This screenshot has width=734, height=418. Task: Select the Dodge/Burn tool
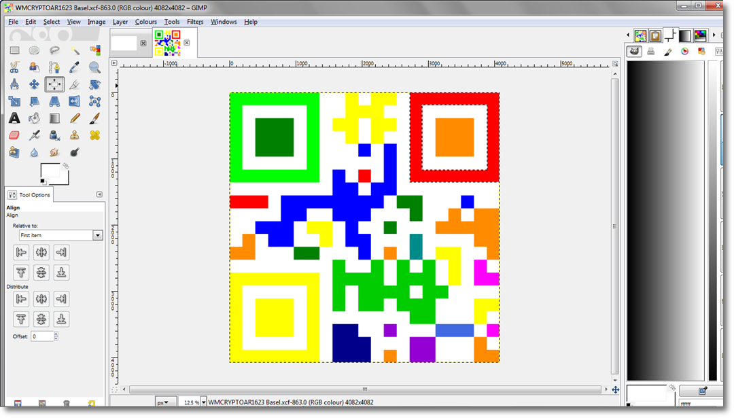pos(75,152)
